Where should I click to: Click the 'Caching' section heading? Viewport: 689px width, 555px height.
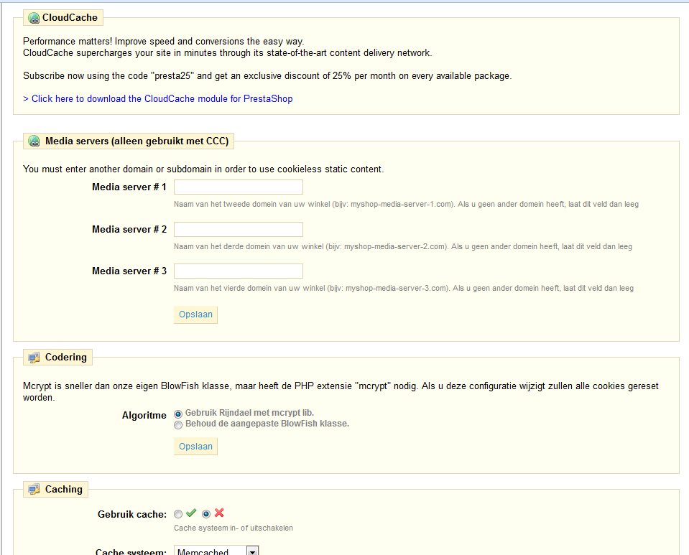(64, 489)
